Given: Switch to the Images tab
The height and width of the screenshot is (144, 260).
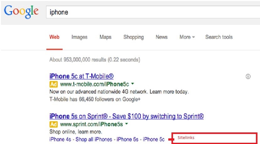Looking at the screenshot, I should click(79, 37).
